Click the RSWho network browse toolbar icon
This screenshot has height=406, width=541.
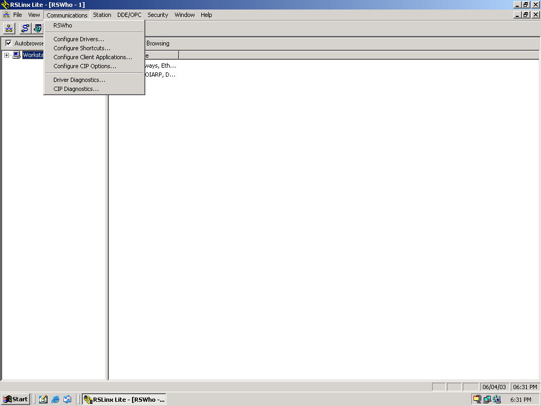pyautogui.click(x=10, y=29)
